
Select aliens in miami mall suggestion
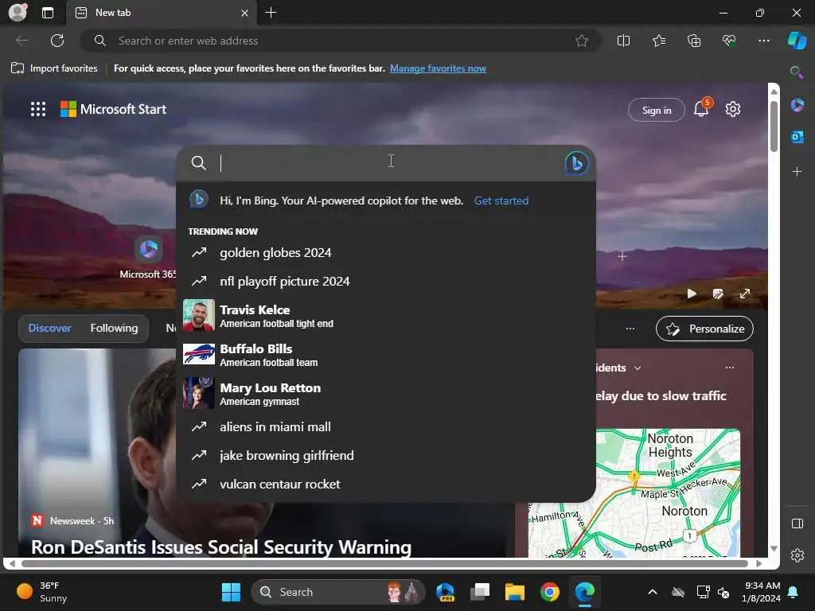(386, 427)
